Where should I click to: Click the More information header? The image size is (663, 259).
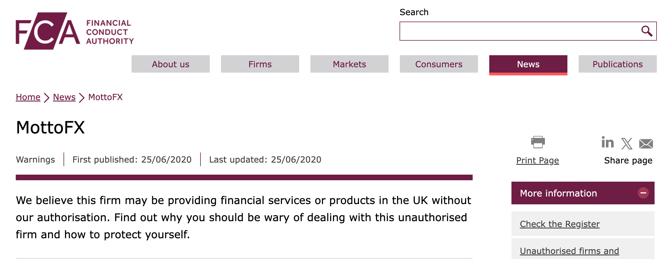pyautogui.click(x=558, y=193)
